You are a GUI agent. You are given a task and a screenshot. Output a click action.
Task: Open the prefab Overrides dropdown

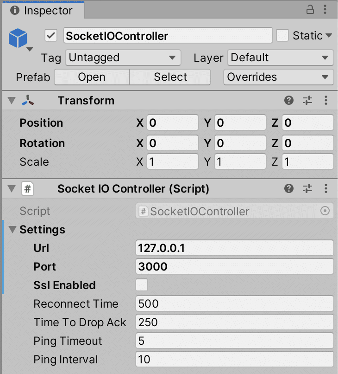[x=278, y=77]
